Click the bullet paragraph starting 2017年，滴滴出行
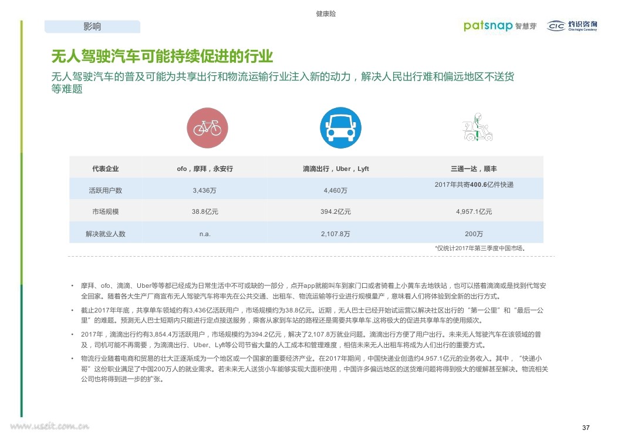618x437 pixels. (311, 339)
